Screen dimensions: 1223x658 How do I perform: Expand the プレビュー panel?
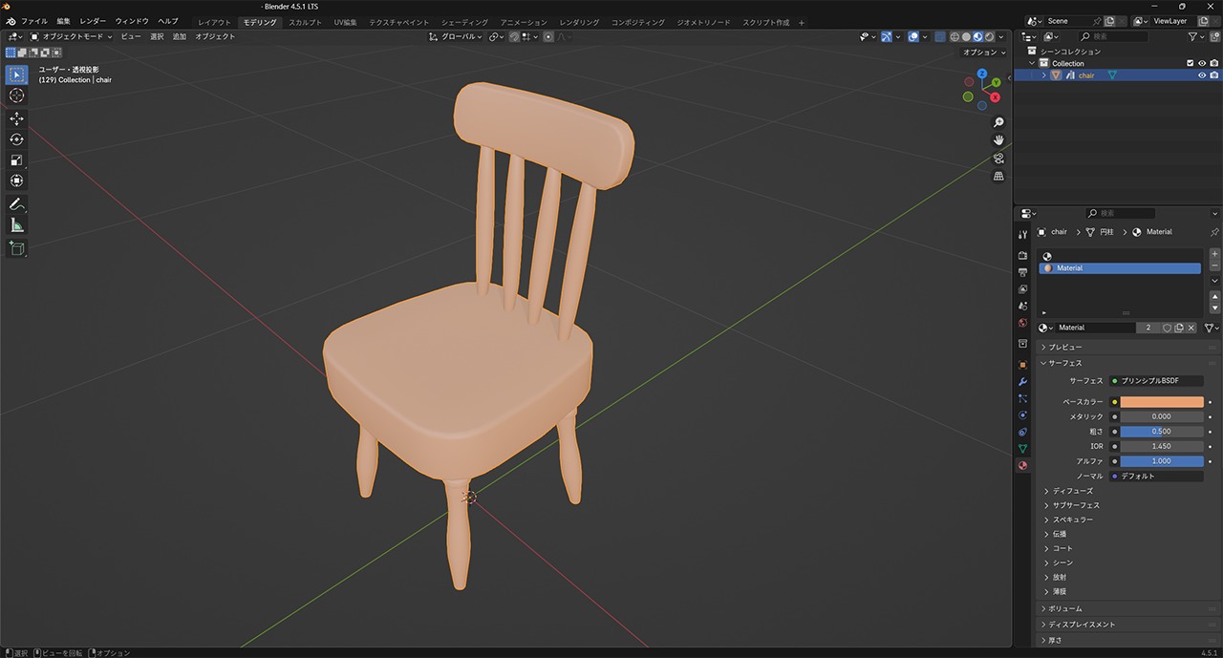pyautogui.click(x=1065, y=348)
